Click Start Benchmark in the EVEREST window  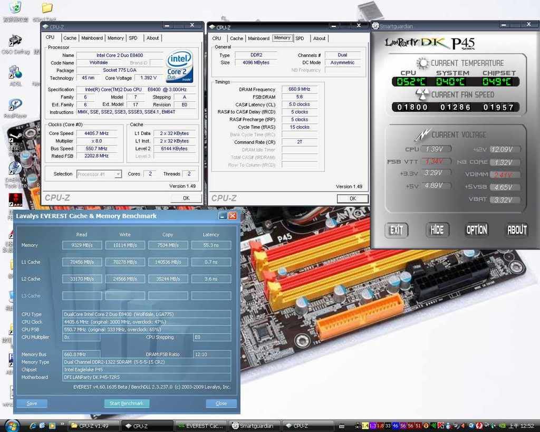click(127, 404)
